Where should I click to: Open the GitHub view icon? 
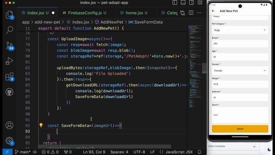pos(9,92)
